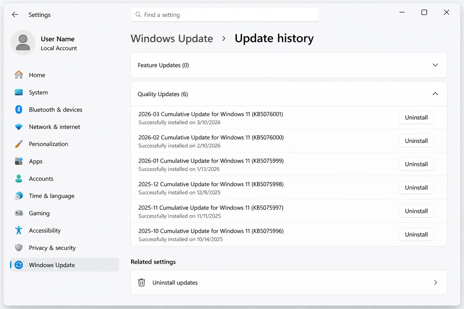
Task: Uninstall KB5075999 update
Action: click(416, 164)
